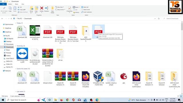
Task: Select Music in the sidebar
Action: click(7, 50)
